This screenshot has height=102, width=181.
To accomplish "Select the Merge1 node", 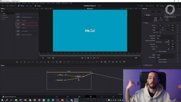I will tap(79, 76).
